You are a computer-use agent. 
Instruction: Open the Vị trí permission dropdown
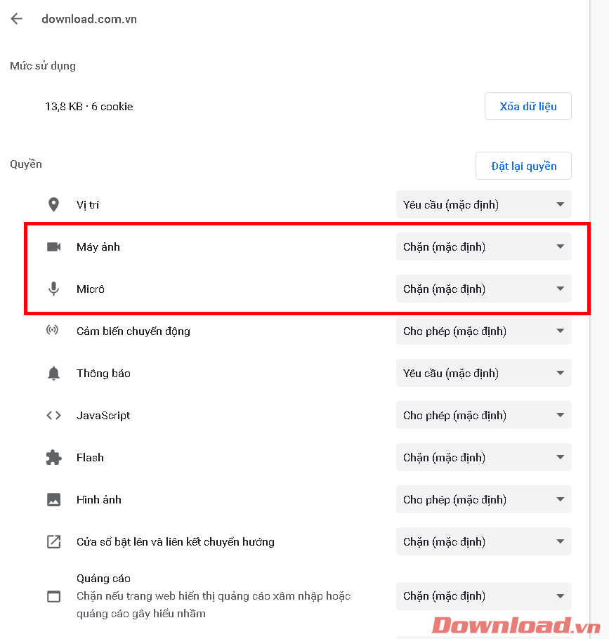click(483, 205)
